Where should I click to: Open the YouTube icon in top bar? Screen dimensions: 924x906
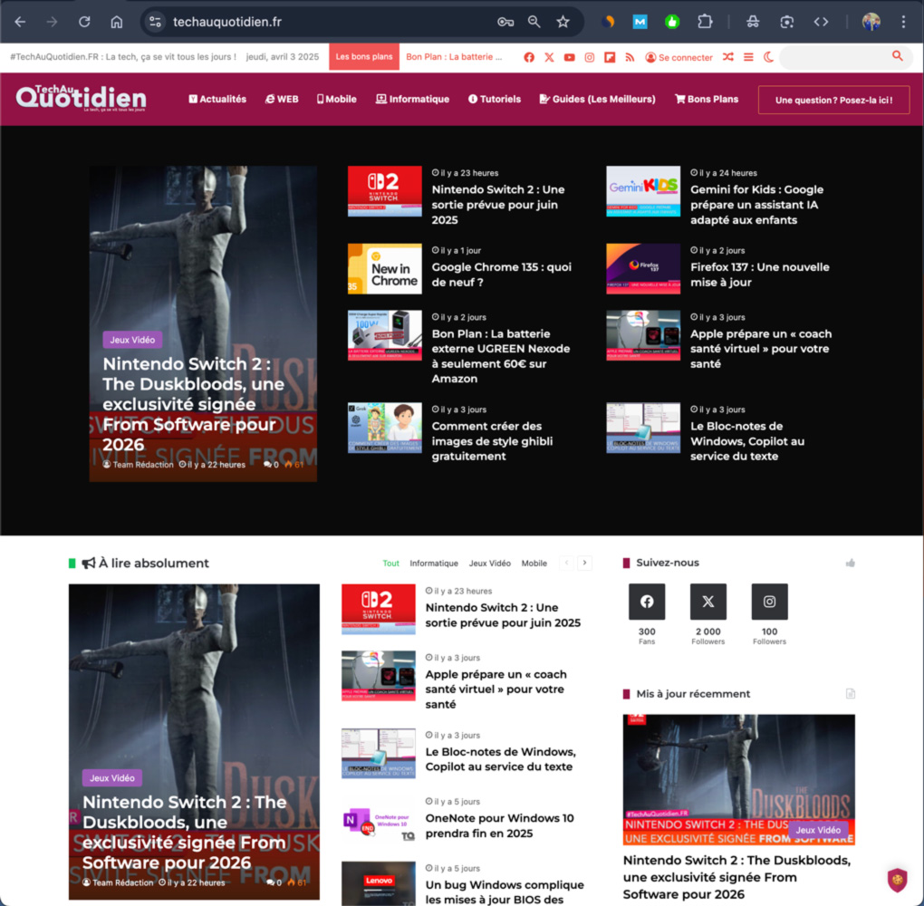(x=569, y=57)
